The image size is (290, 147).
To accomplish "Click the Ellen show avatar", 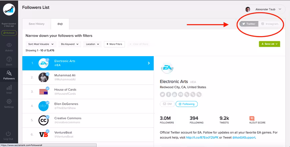I will [43, 106].
